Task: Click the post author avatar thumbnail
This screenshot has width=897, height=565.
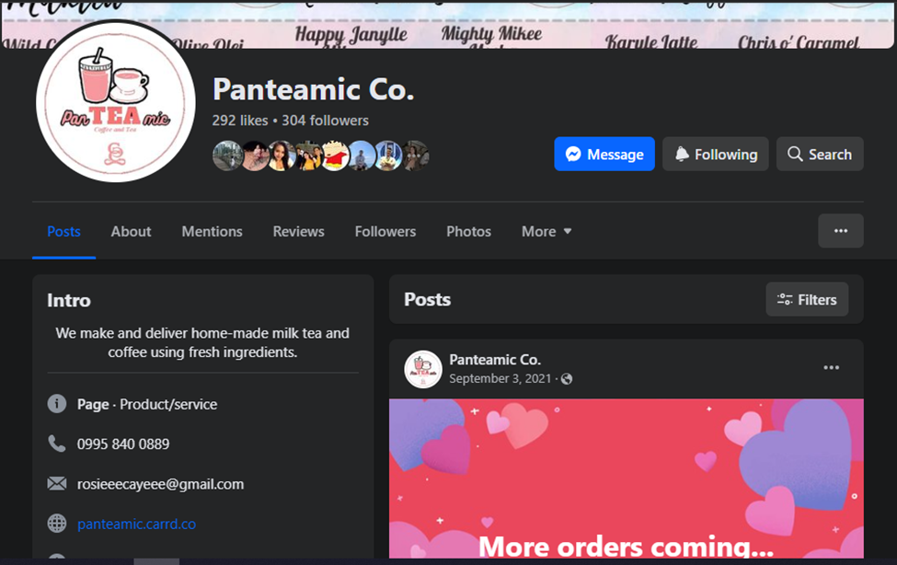Action: pos(423,369)
